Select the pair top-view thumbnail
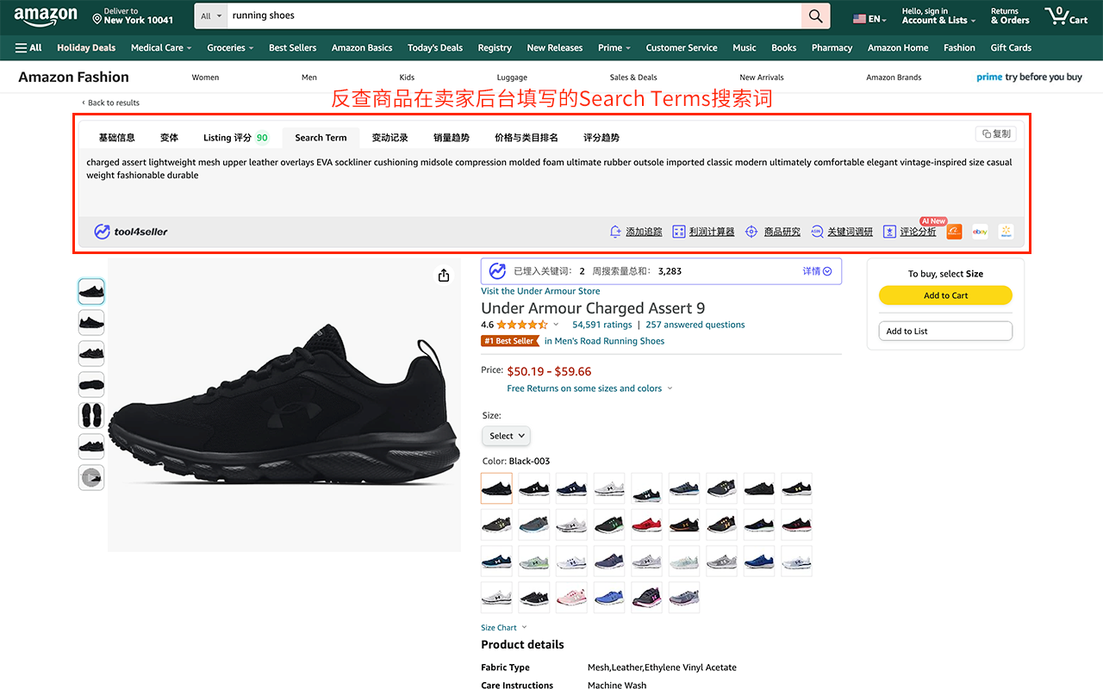1103x689 pixels. [x=91, y=415]
